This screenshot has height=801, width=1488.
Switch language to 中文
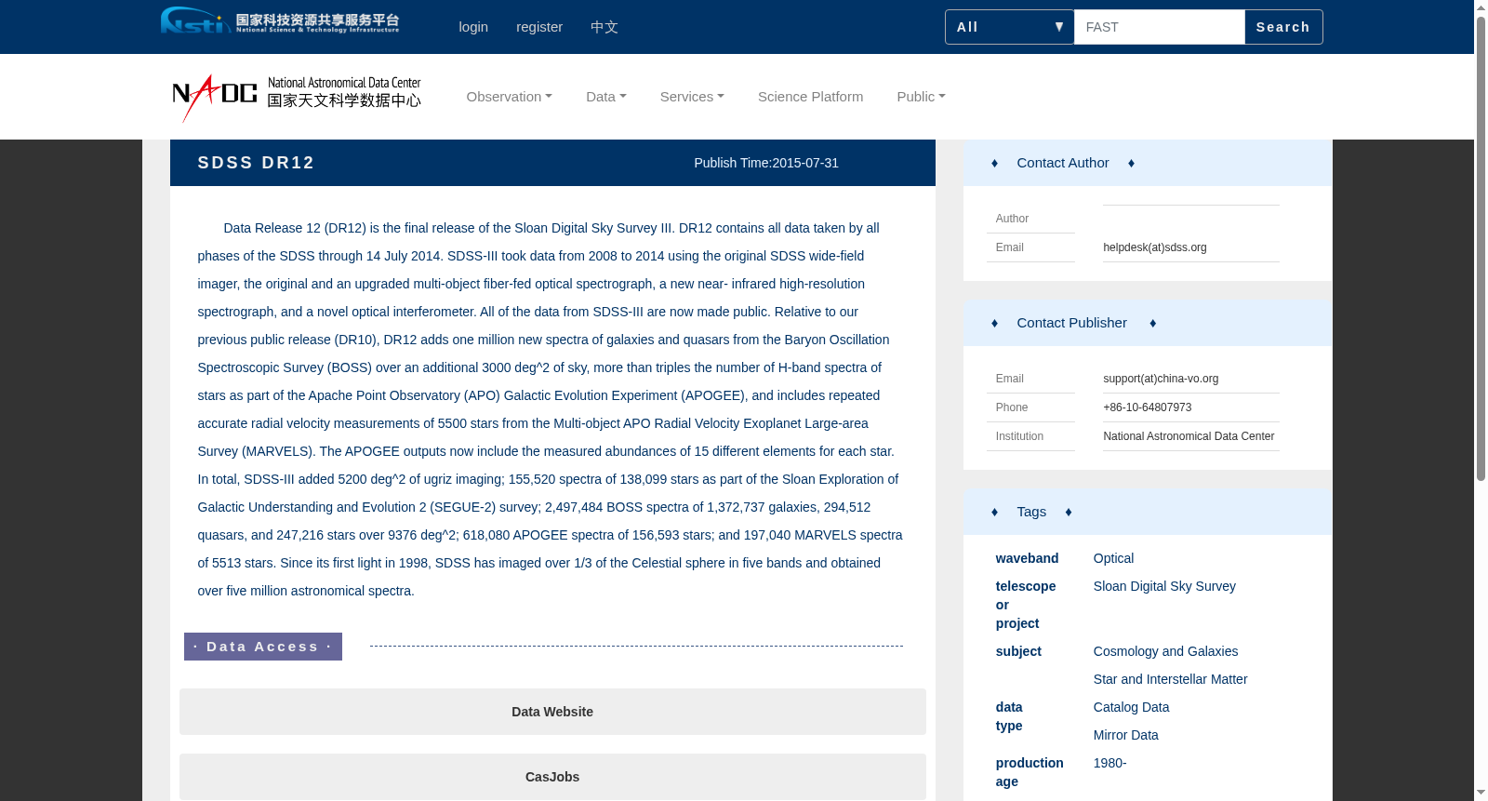coord(604,27)
